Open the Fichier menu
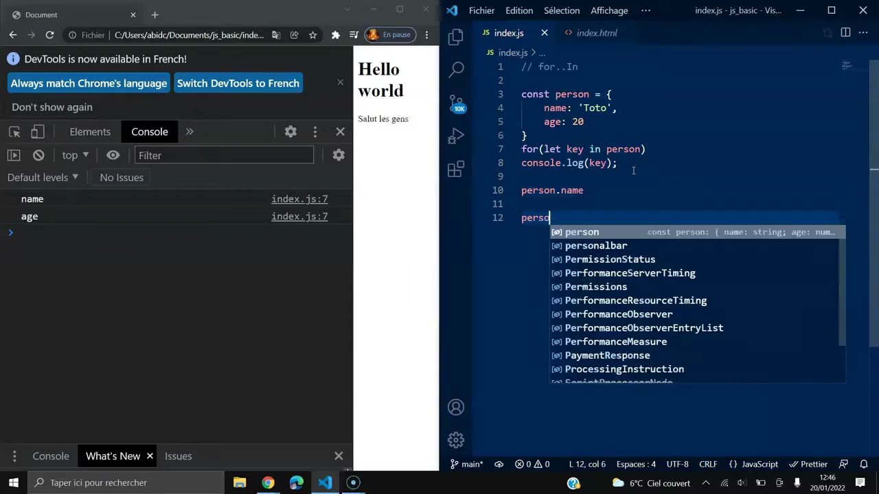Image resolution: width=879 pixels, height=494 pixels. point(481,10)
